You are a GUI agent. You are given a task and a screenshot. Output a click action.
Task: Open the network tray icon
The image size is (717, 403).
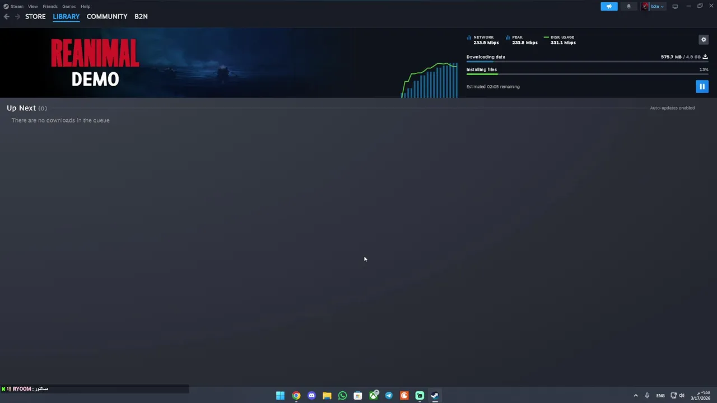tap(673, 396)
